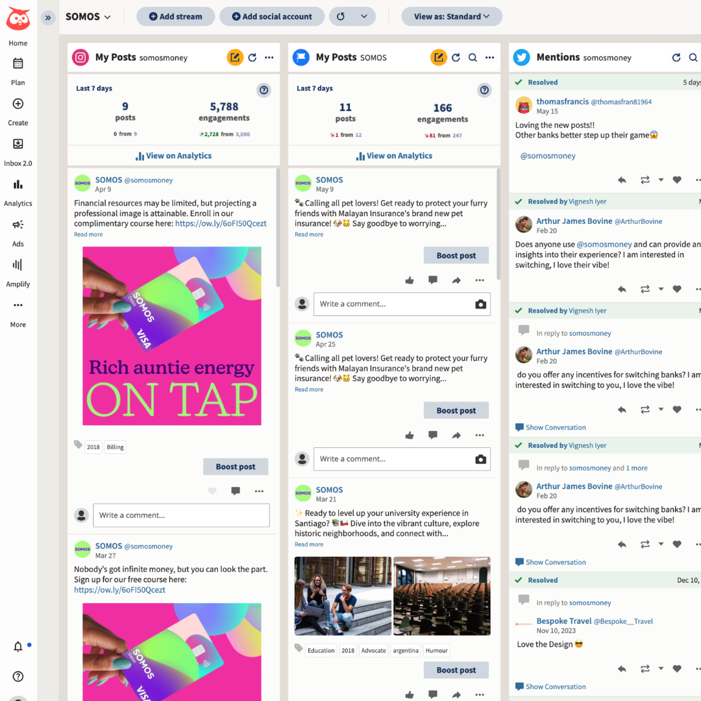Screen dimensions: 701x701
Task: Show Conversation under Bespoke Travel tweet
Action: pyautogui.click(x=550, y=687)
